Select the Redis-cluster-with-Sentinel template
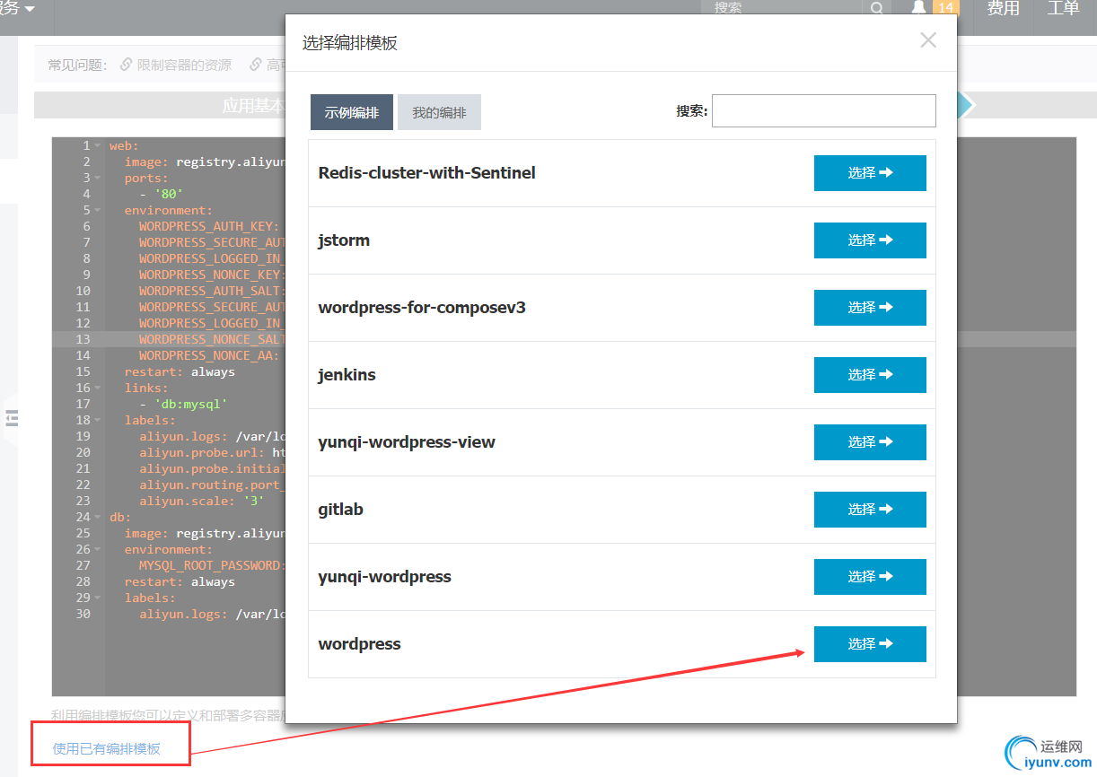 [x=870, y=173]
